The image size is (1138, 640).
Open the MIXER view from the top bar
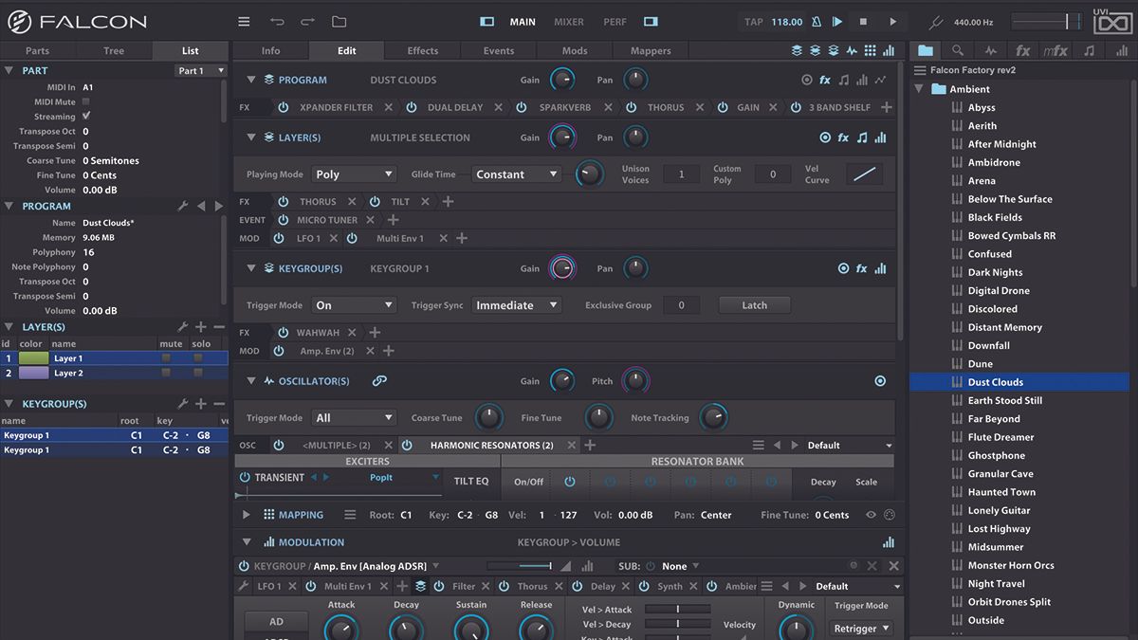[x=570, y=21]
